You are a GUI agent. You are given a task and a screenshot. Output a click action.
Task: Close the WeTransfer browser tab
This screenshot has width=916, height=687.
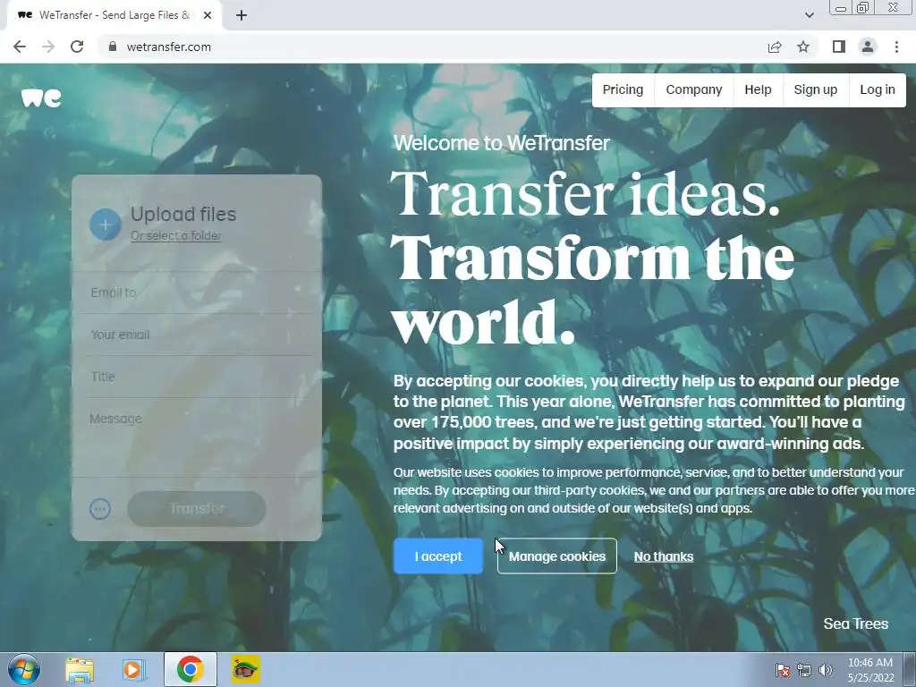(208, 15)
